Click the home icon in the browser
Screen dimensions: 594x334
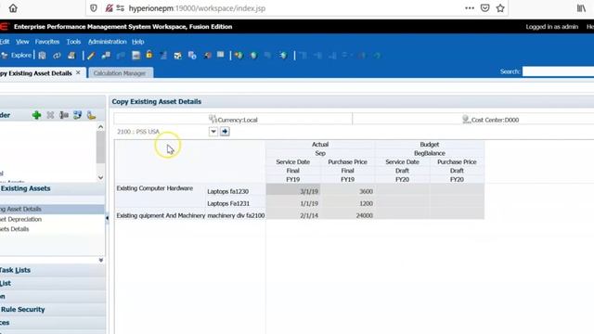13,8
